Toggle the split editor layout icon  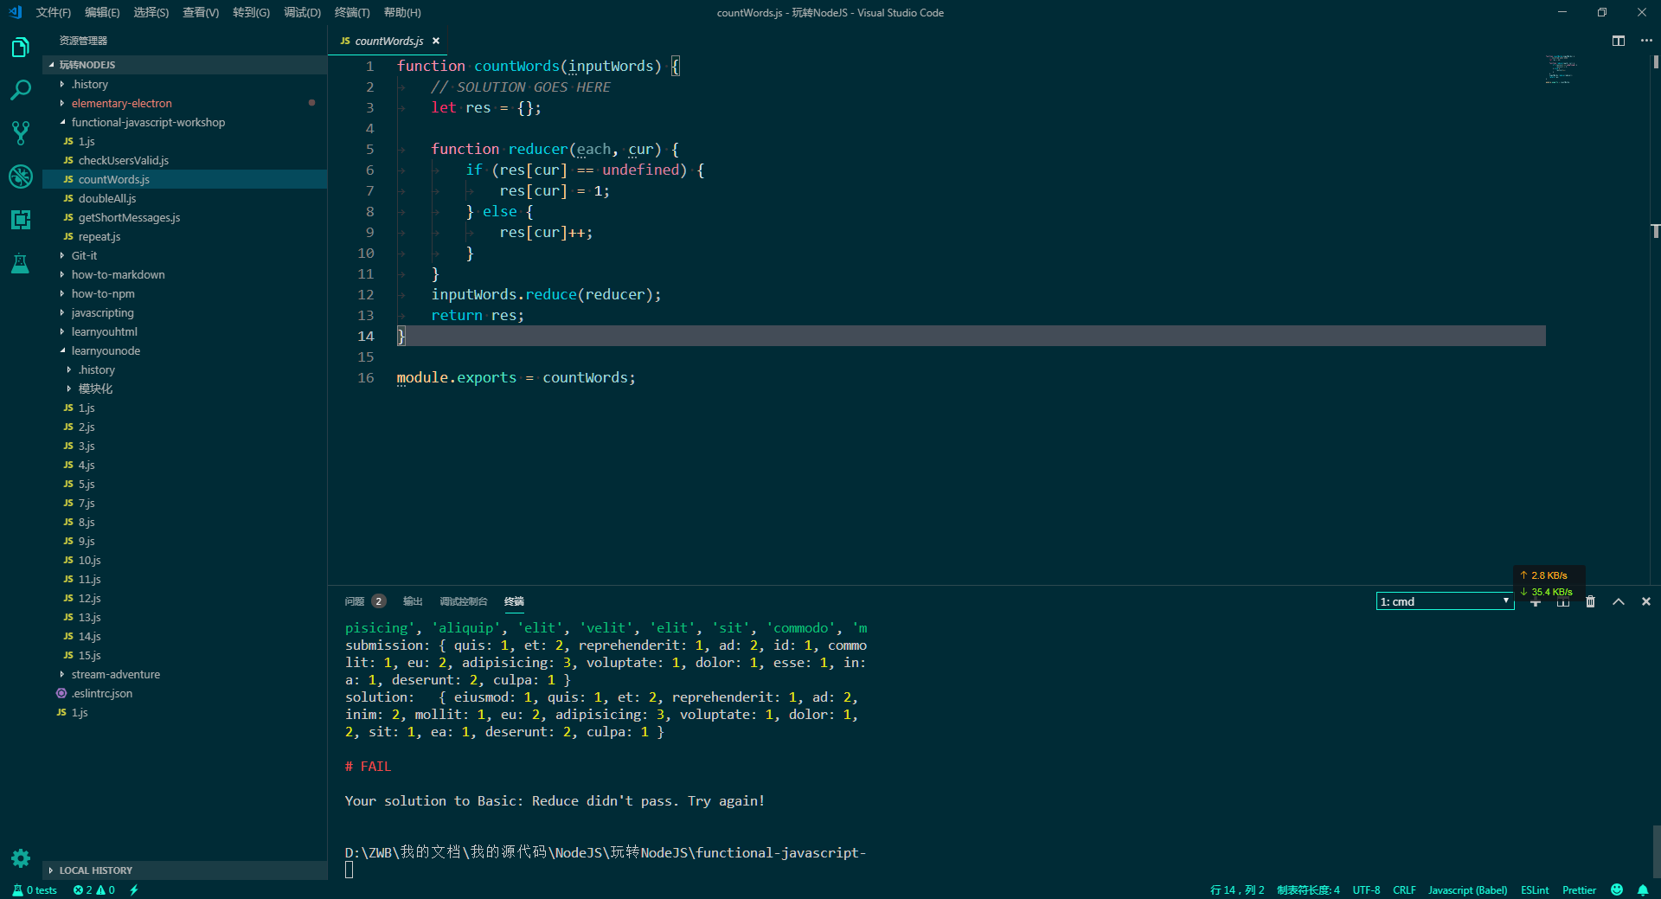pos(1618,41)
